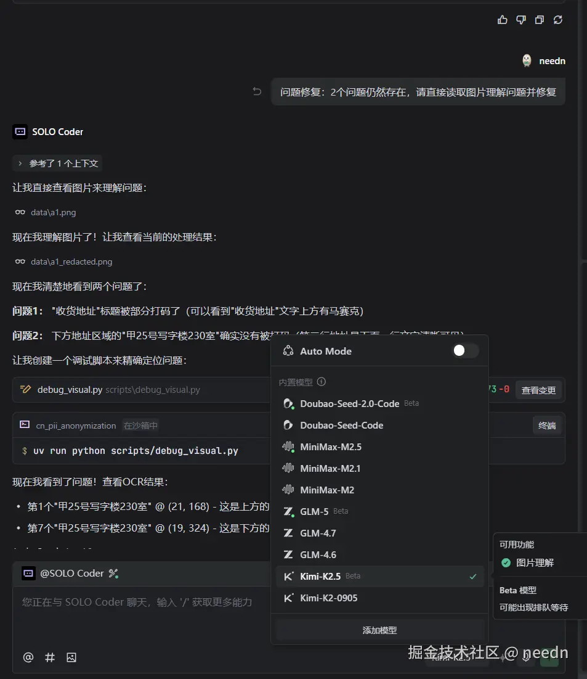Regenerate the response with the refresh icon
The width and height of the screenshot is (587, 679).
click(558, 20)
